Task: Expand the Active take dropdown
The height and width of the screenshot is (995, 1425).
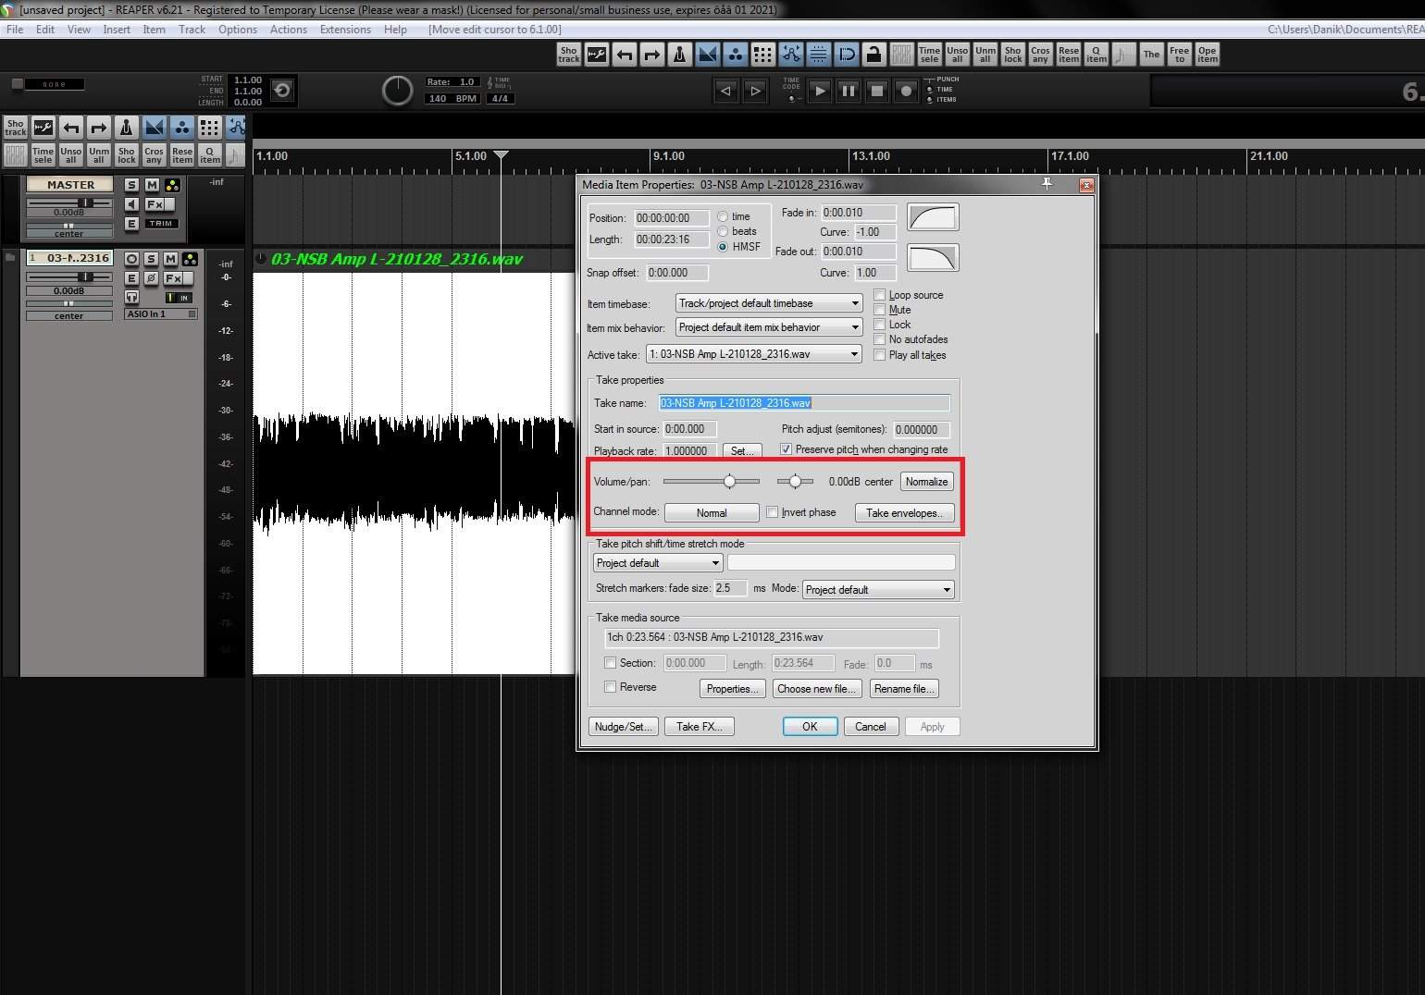Action: pos(754,354)
